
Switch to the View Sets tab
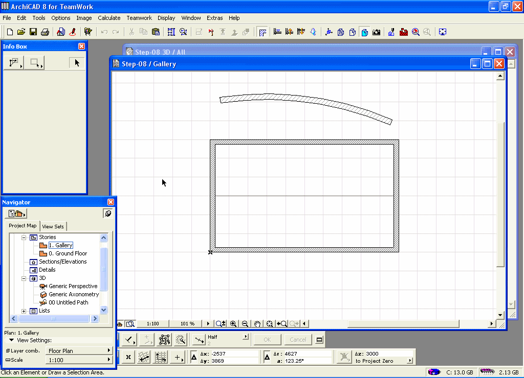[53, 226]
